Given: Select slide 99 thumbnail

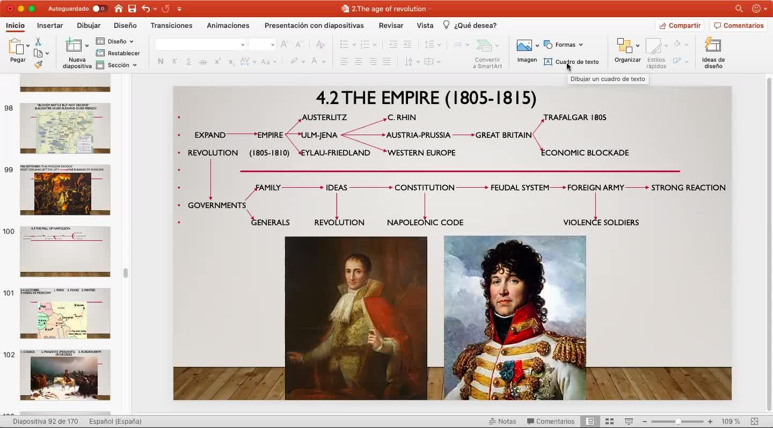Looking at the screenshot, I should point(65,190).
